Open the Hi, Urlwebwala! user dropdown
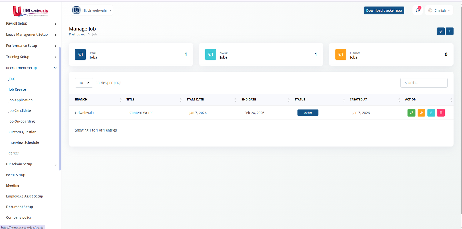This screenshot has width=462, height=229. (92, 10)
